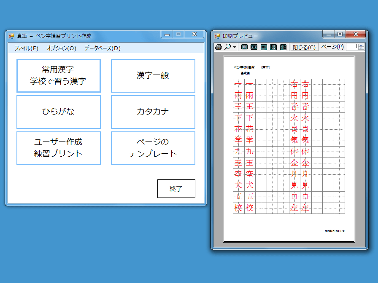
Task: Close the 真筆 main window
Action: click(x=194, y=35)
